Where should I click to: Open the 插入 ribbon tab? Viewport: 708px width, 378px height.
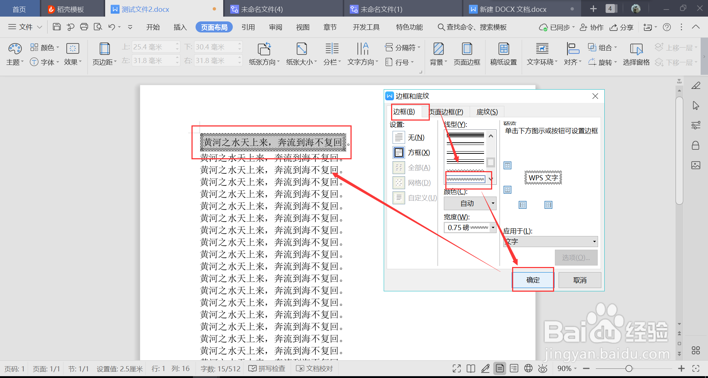coord(180,27)
